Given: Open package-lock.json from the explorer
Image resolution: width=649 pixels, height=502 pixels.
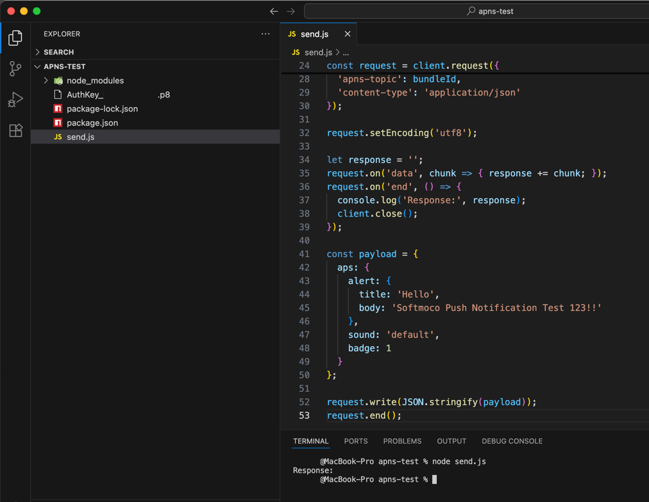Looking at the screenshot, I should coord(102,109).
